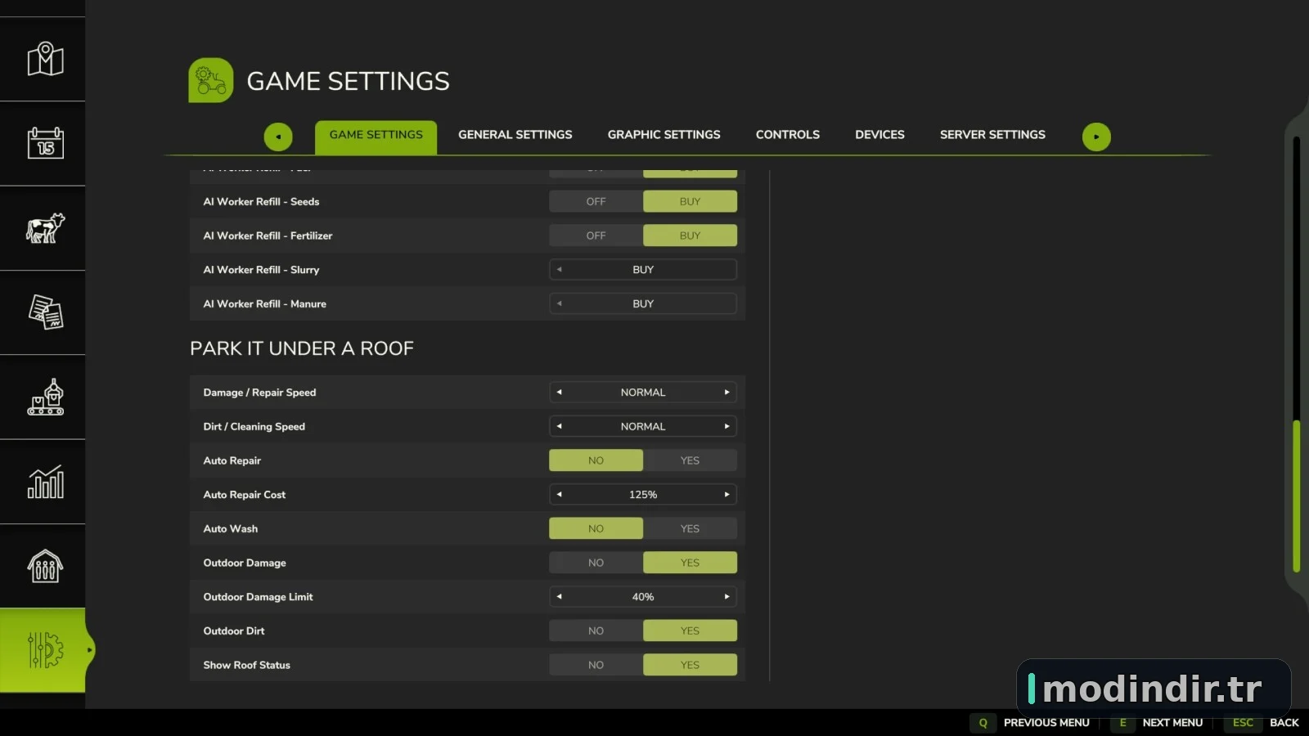Click left arrow of Damage / Repair Speed
1309x736 pixels.
[x=560, y=393]
